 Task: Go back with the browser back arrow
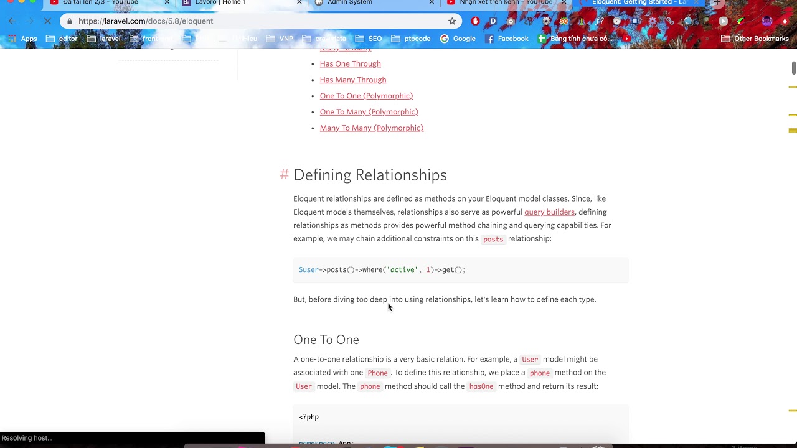click(12, 21)
